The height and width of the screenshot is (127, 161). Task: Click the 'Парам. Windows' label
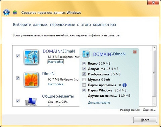click(100, 90)
